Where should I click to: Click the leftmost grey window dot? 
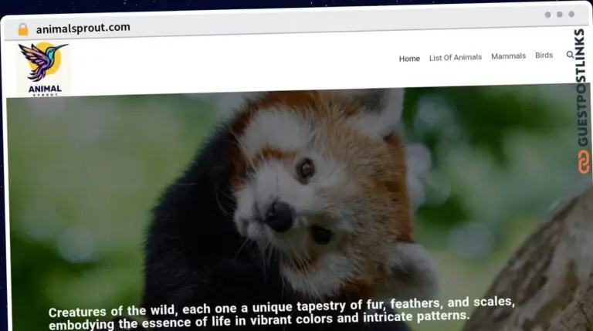pos(547,15)
